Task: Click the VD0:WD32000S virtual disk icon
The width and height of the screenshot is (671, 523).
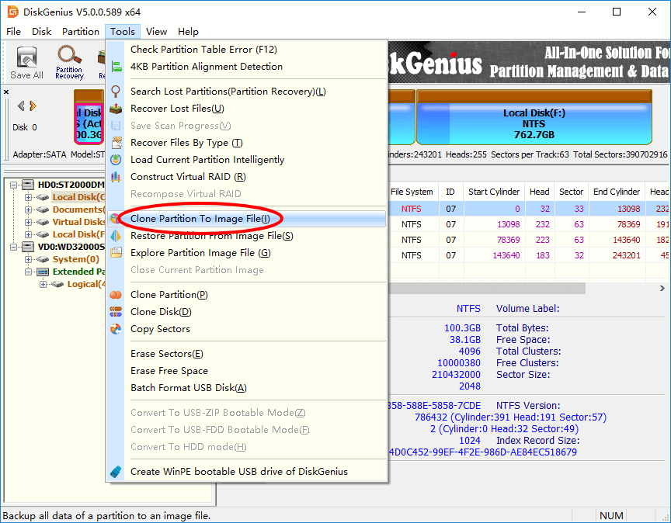Action: pyautogui.click(x=28, y=247)
